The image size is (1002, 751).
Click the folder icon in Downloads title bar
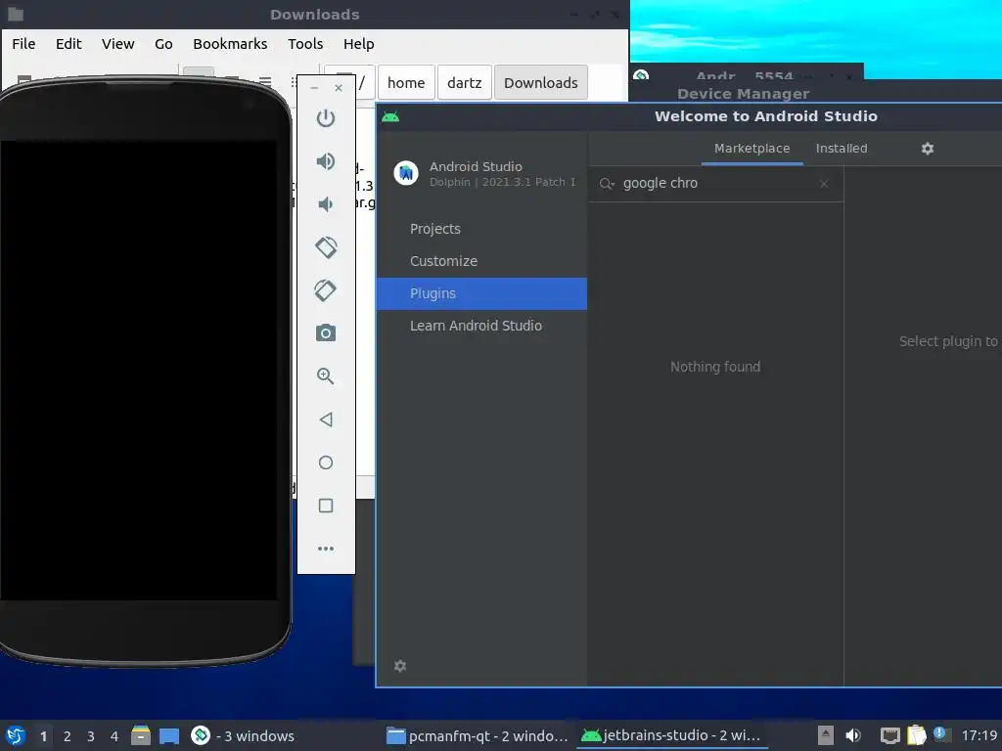16,14
